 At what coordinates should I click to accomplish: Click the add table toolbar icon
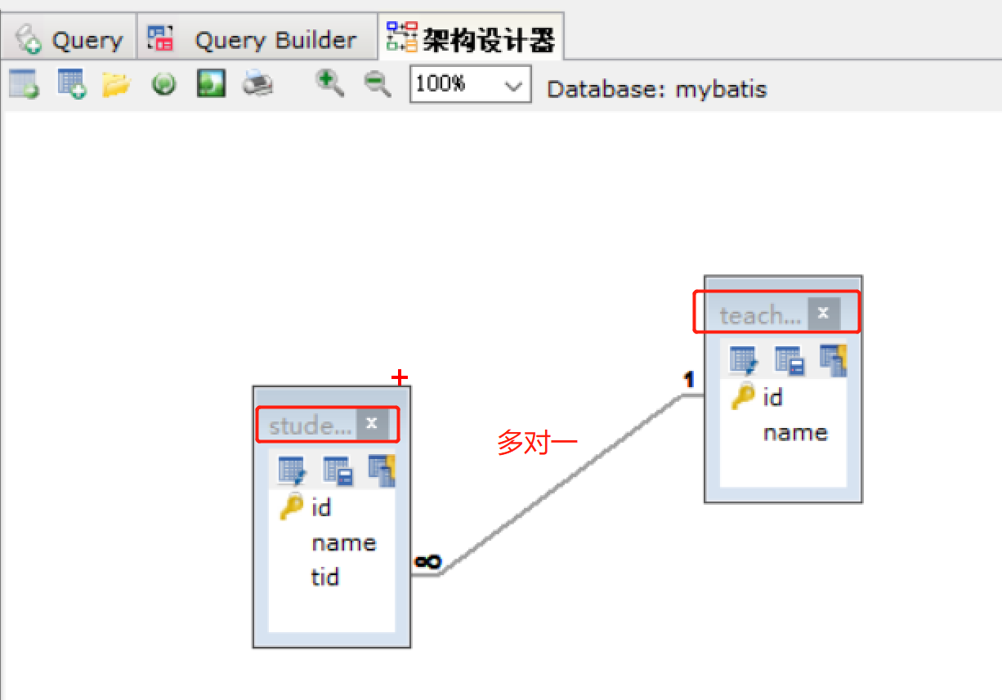pos(69,84)
